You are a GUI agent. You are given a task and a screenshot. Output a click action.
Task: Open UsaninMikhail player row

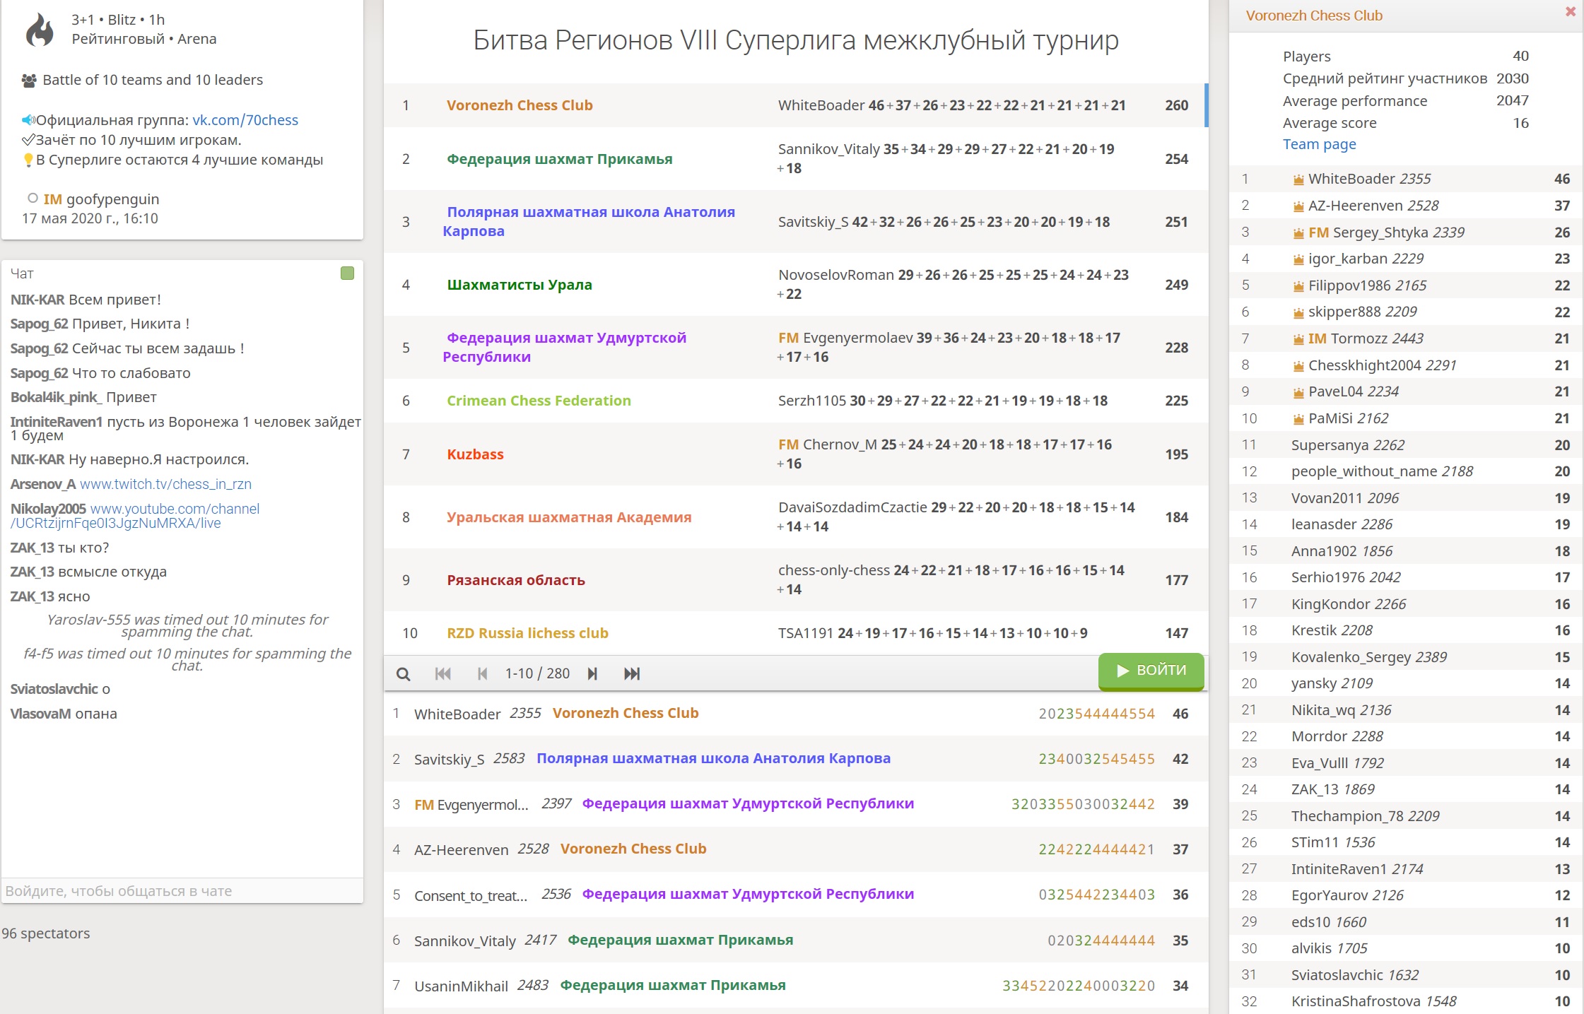click(795, 986)
